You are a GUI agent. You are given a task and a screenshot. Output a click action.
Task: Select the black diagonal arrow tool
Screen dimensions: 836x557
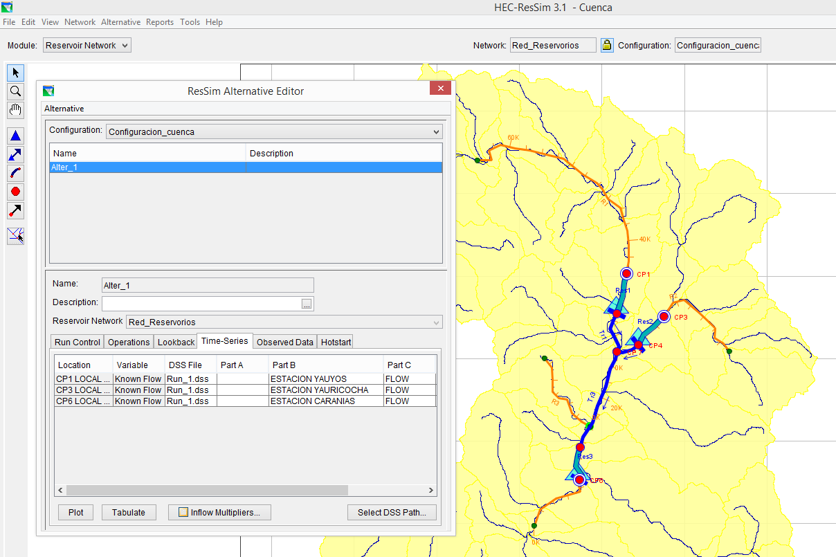[x=15, y=210]
